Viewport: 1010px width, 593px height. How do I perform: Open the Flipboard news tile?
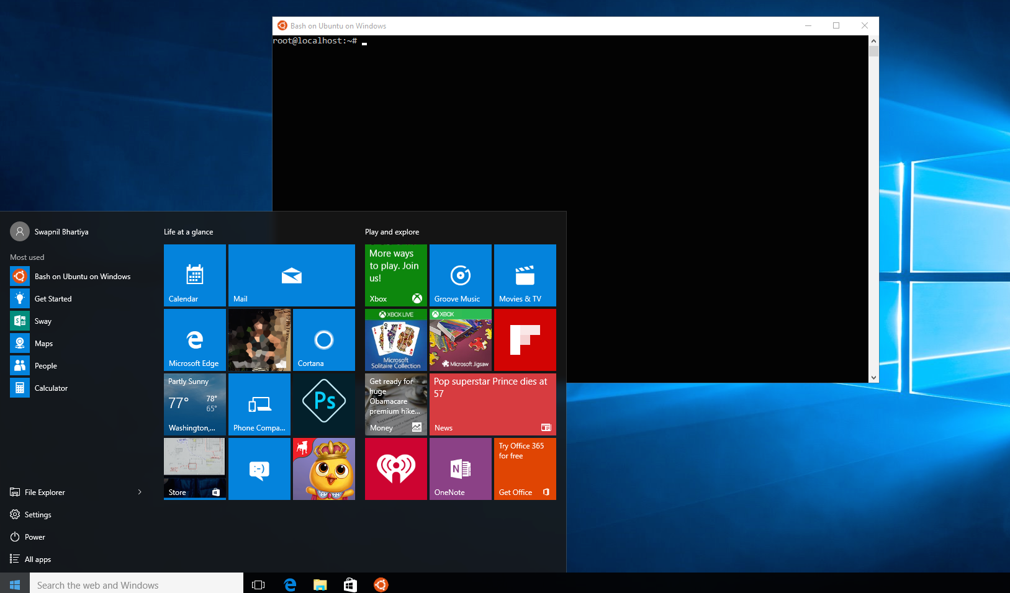point(525,339)
